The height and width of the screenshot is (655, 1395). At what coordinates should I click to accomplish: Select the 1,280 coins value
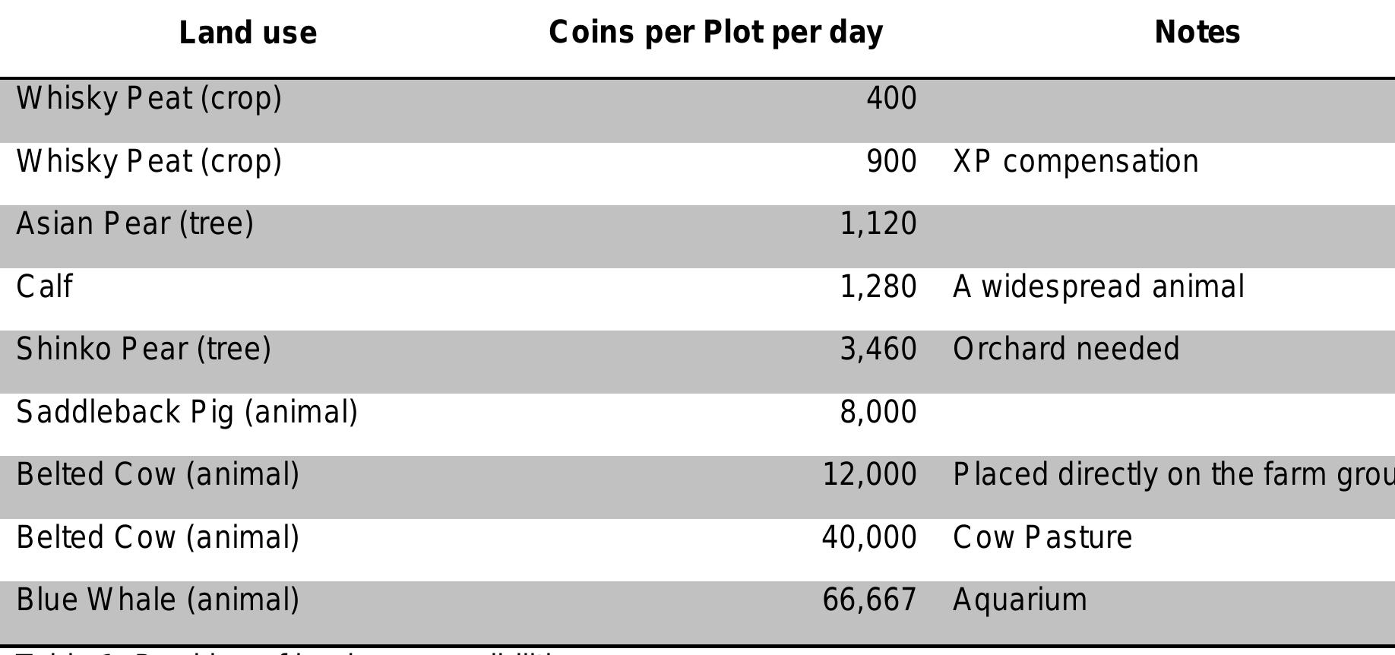pos(878,287)
